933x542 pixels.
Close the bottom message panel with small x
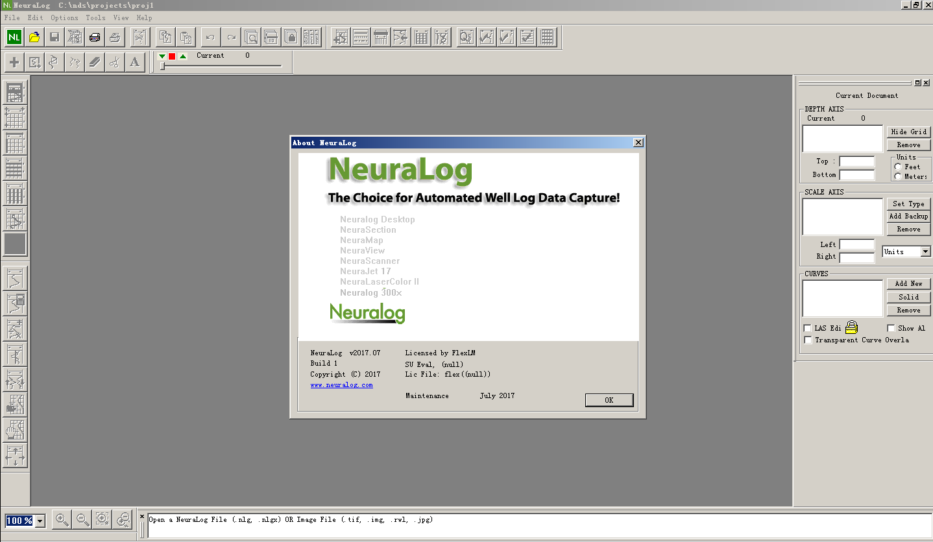point(143,517)
